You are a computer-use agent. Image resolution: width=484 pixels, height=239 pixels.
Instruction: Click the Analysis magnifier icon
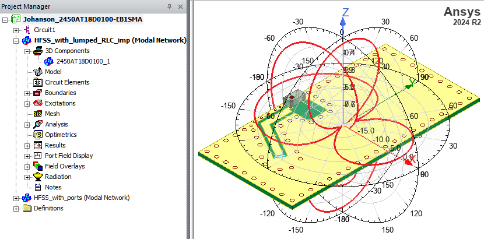pos(38,124)
